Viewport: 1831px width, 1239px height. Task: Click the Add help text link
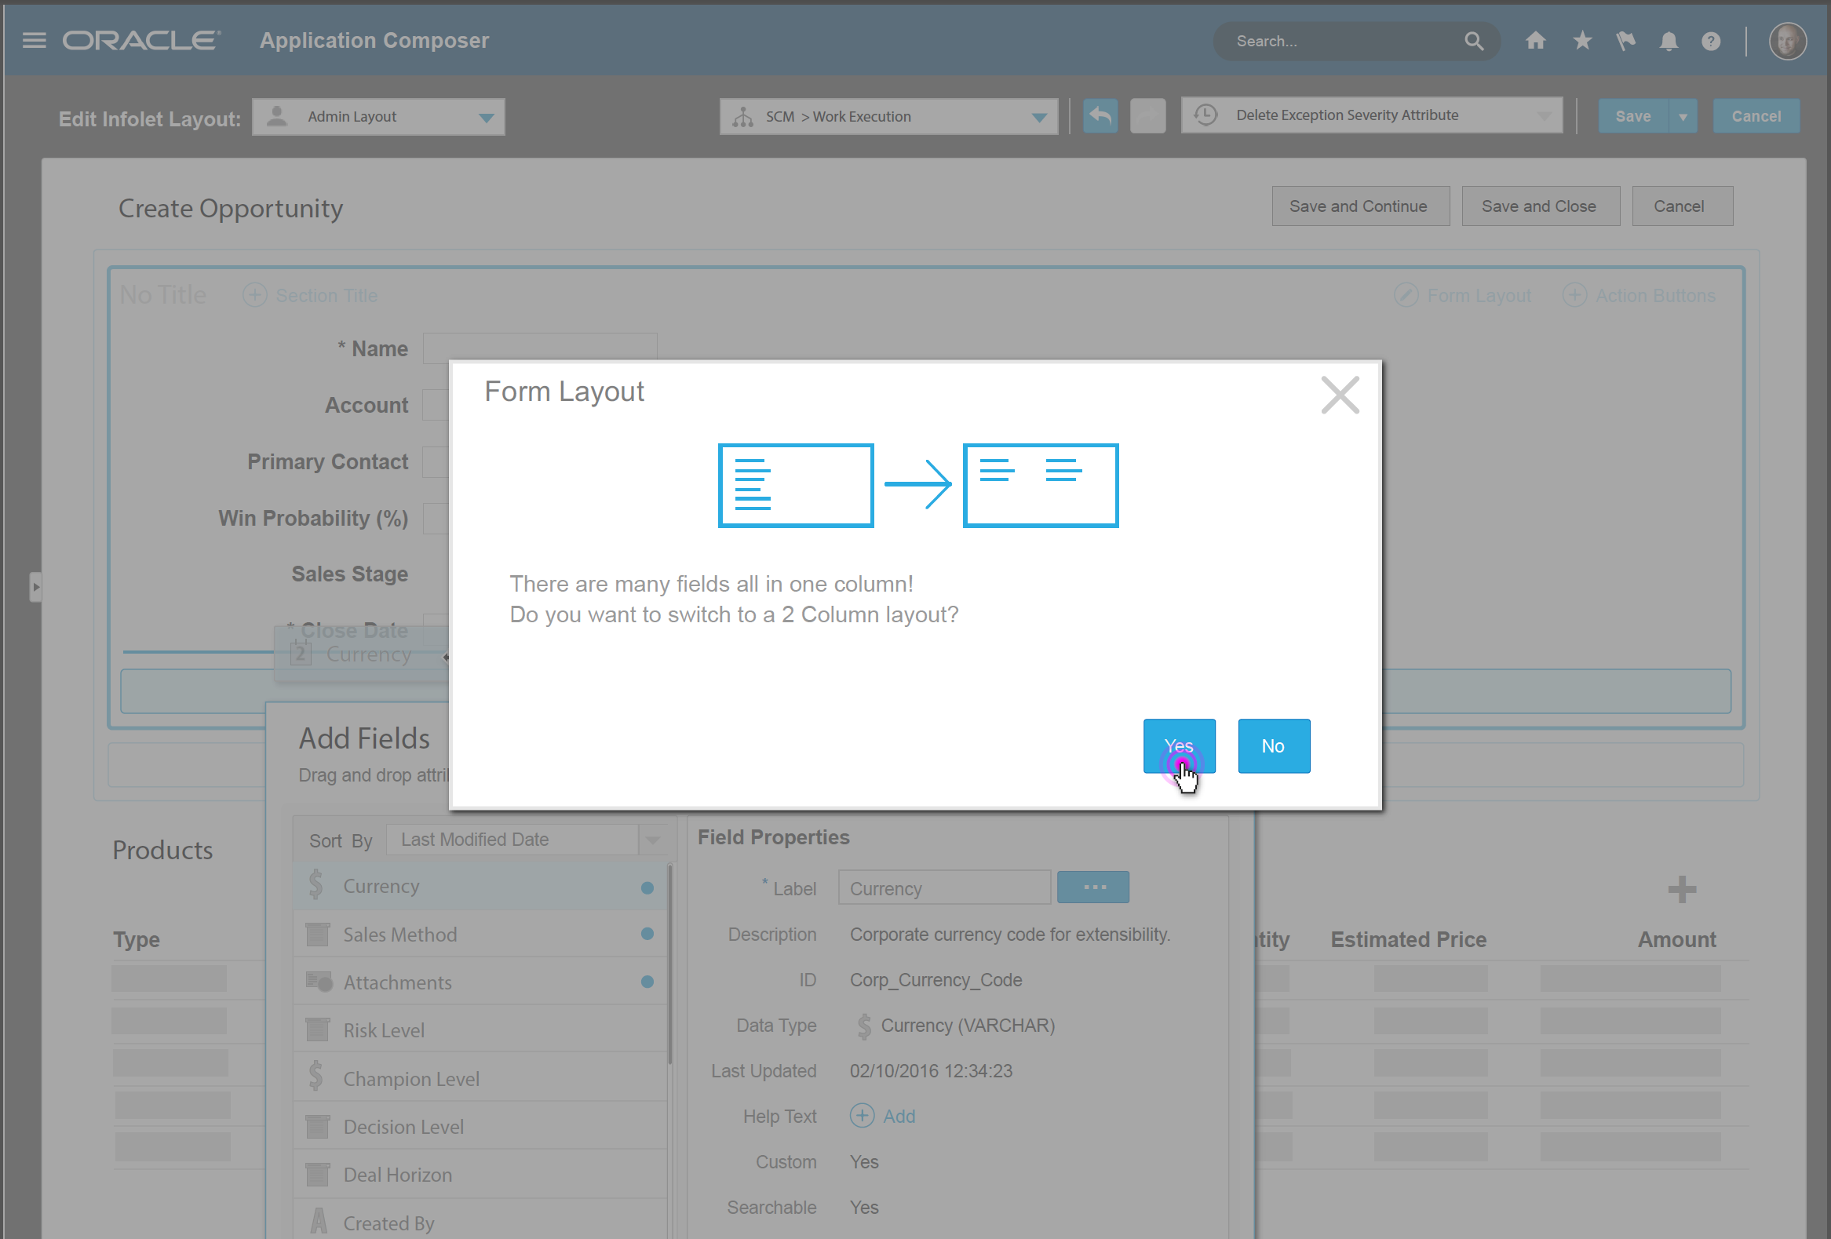[x=898, y=1116]
